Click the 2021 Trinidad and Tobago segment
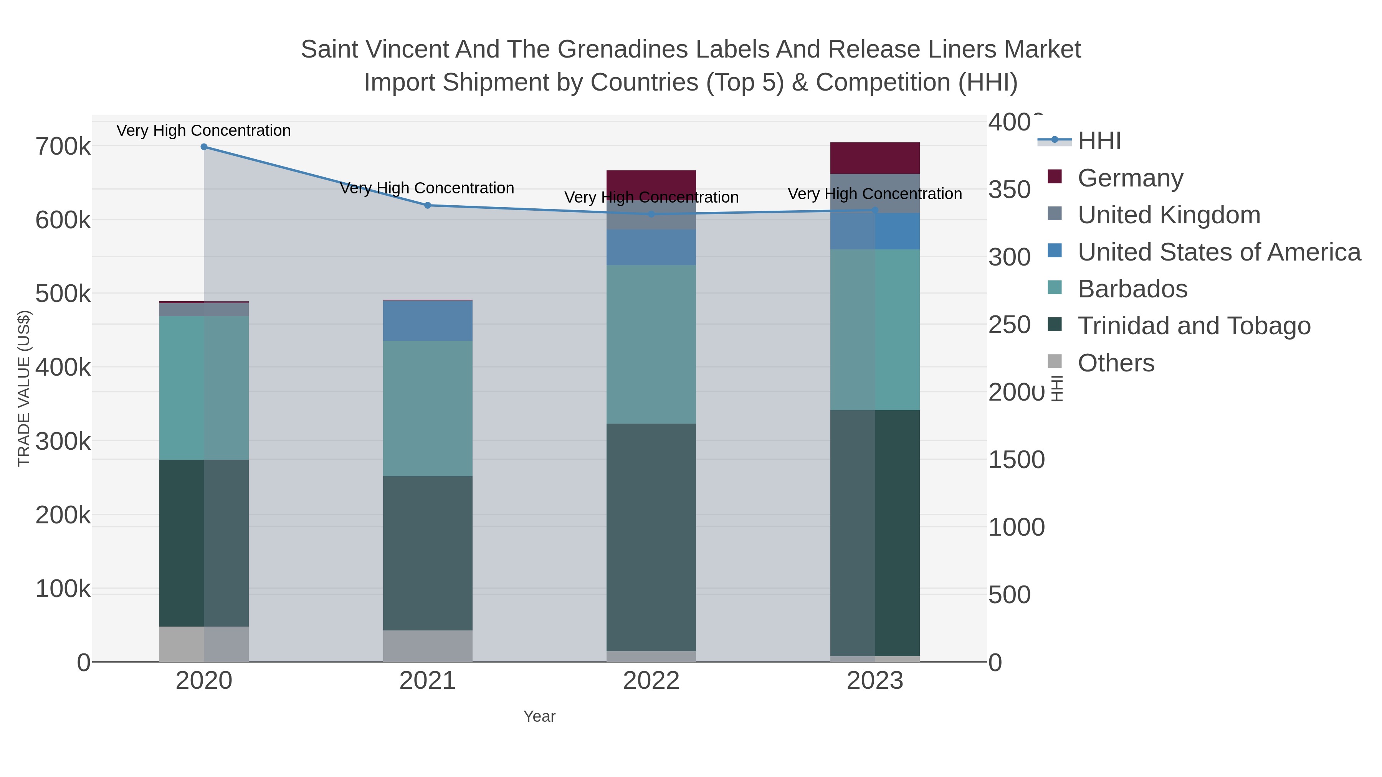Image resolution: width=1382 pixels, height=777 pixels. (428, 553)
